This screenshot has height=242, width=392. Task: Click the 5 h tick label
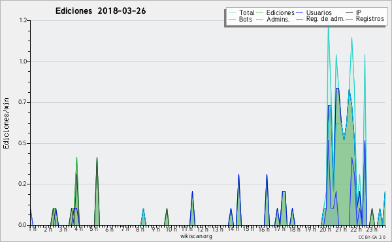point(93,229)
